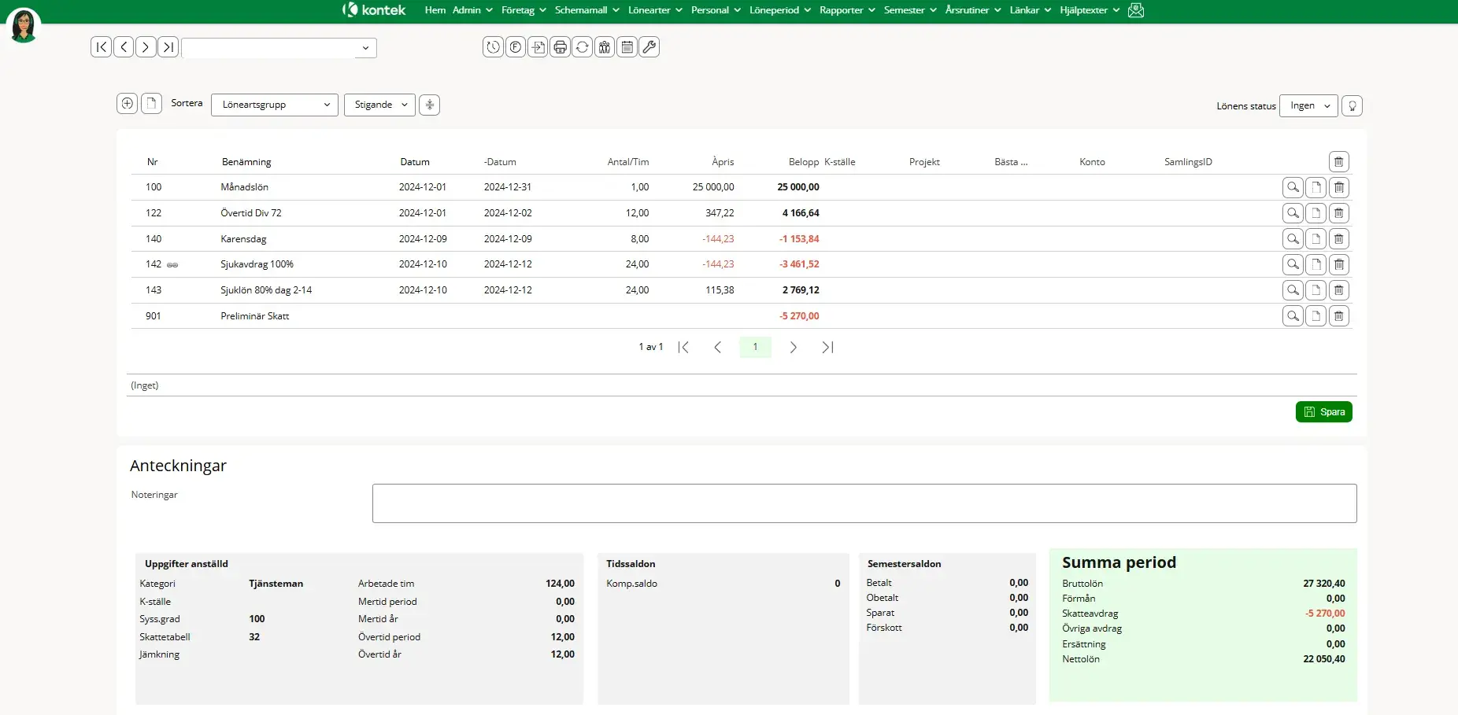Viewport: 1458px width, 715px height.
Task: Click magnifier icon on Karensdag row
Action: pyautogui.click(x=1293, y=239)
